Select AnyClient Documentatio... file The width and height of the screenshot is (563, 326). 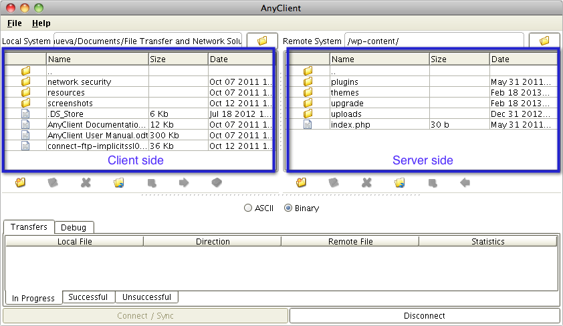pos(139,124)
